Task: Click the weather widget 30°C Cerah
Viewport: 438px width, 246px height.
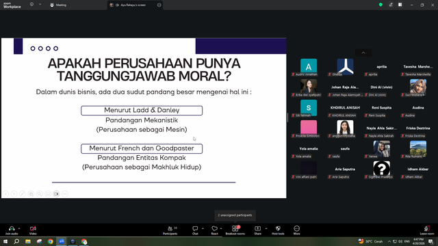Action: click(x=370, y=241)
